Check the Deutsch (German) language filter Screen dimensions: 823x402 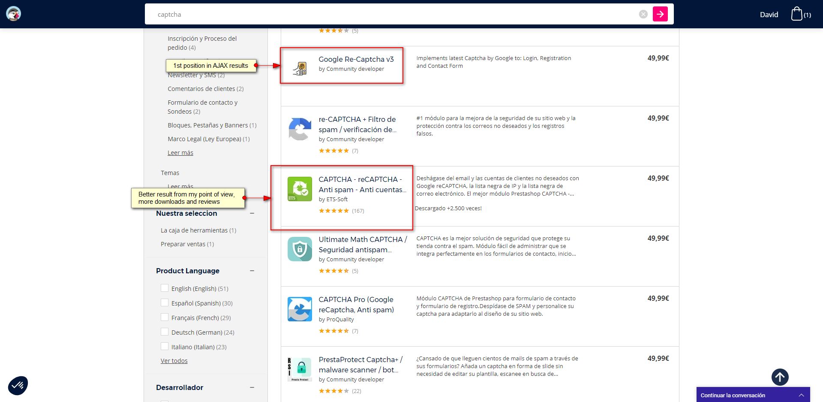tap(165, 332)
